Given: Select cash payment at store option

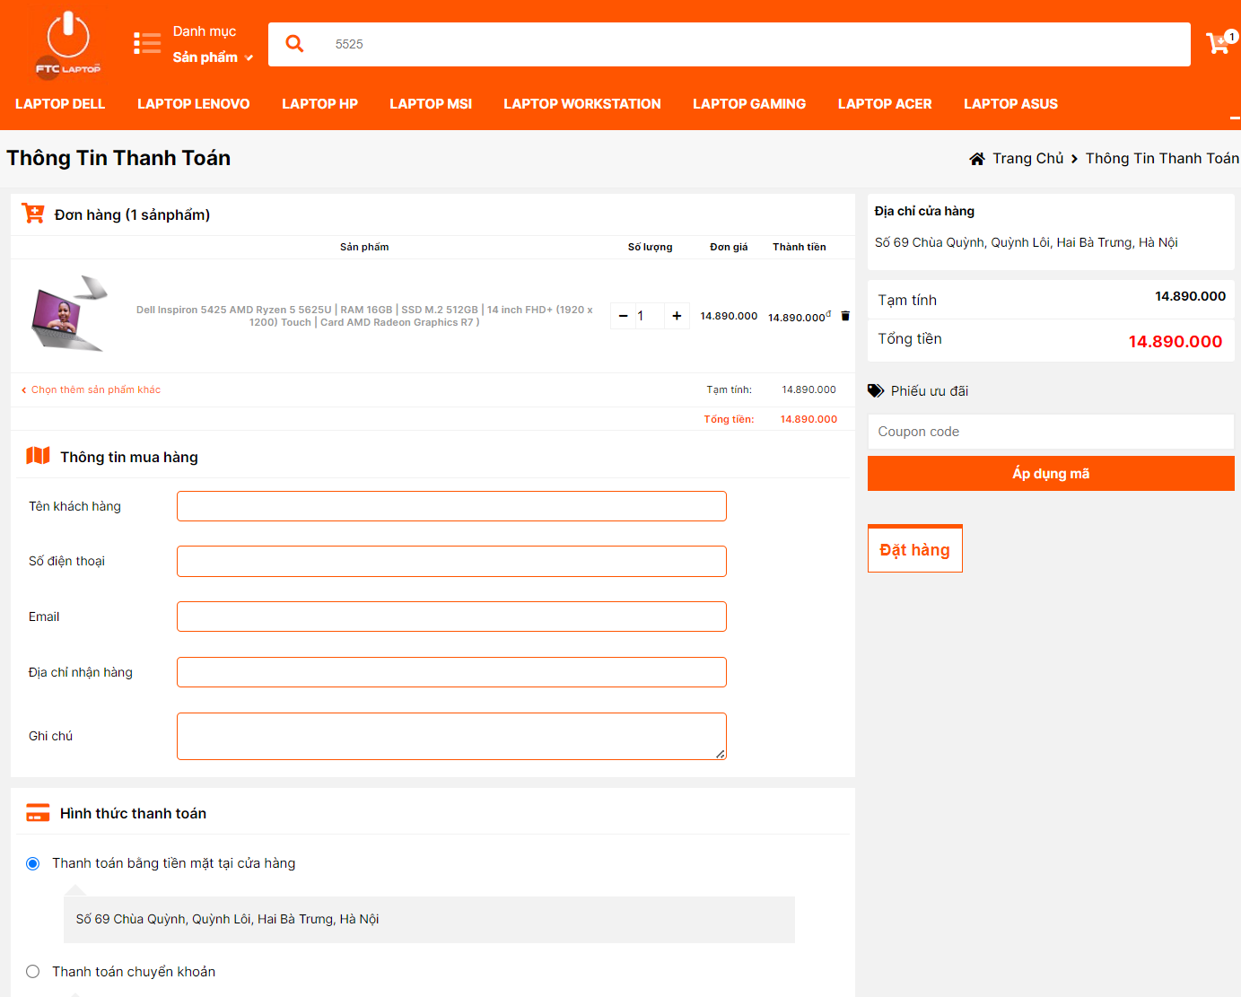Looking at the screenshot, I should point(33,863).
